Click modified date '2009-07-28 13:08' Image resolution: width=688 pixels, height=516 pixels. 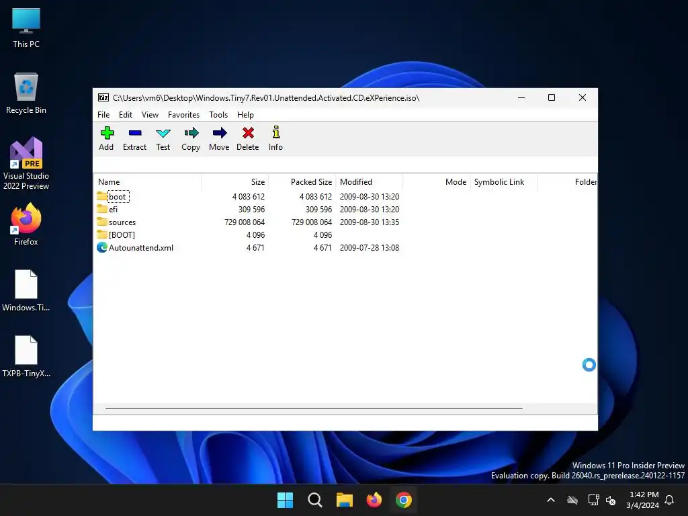coord(370,247)
